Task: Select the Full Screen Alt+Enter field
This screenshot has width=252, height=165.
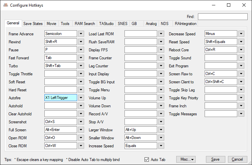Action: 61,130
